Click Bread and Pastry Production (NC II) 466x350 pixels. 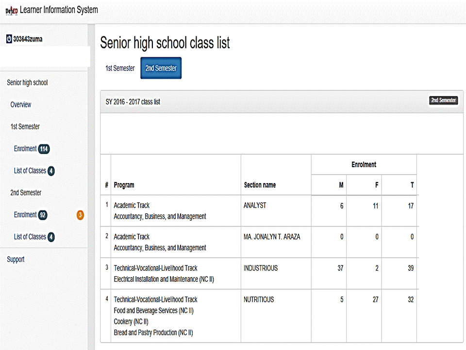point(153,332)
